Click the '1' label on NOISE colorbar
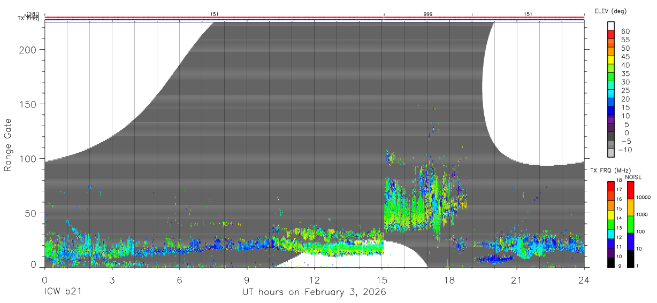 click(638, 266)
